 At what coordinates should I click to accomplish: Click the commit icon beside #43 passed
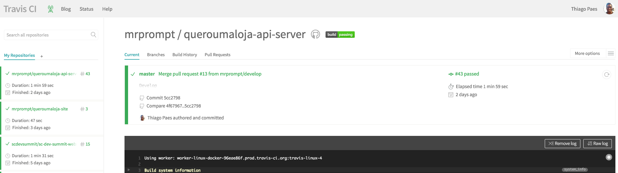point(451,74)
